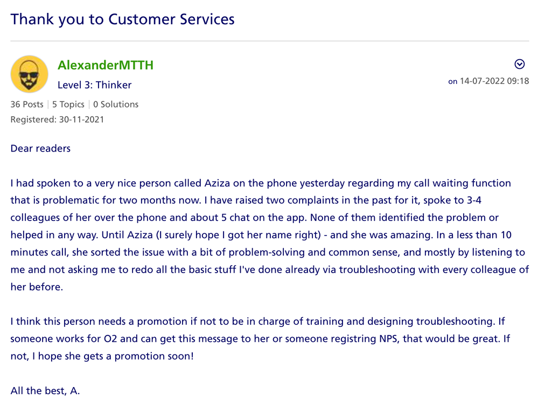The height and width of the screenshot is (414, 538).
Task: Click AlexanderMTTH's bearded avatar image
Action: [x=30, y=74]
